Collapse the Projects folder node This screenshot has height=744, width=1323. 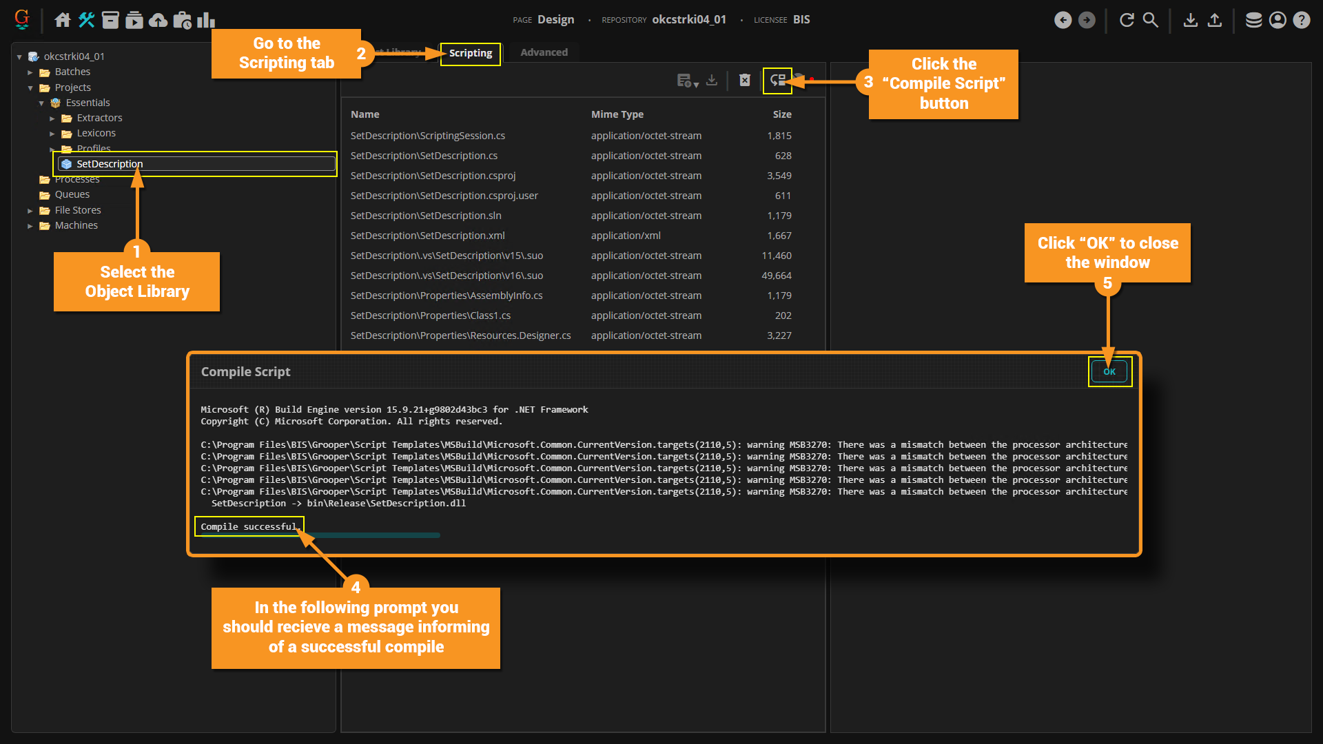(30, 88)
